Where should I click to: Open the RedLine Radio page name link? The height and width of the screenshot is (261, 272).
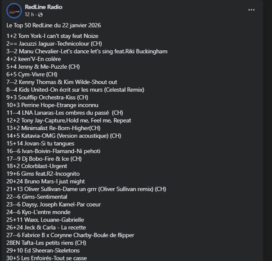[x=44, y=7]
